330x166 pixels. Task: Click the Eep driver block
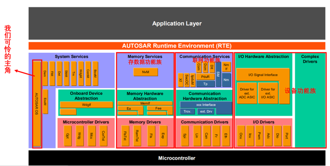pos(163,135)
